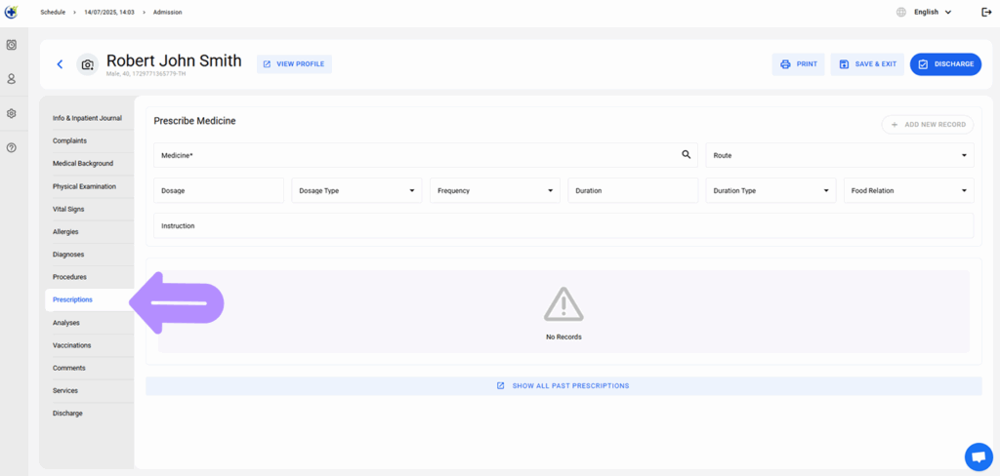The image size is (1000, 476).
Task: Open the schedule icon in left sidebar
Action: [12, 45]
